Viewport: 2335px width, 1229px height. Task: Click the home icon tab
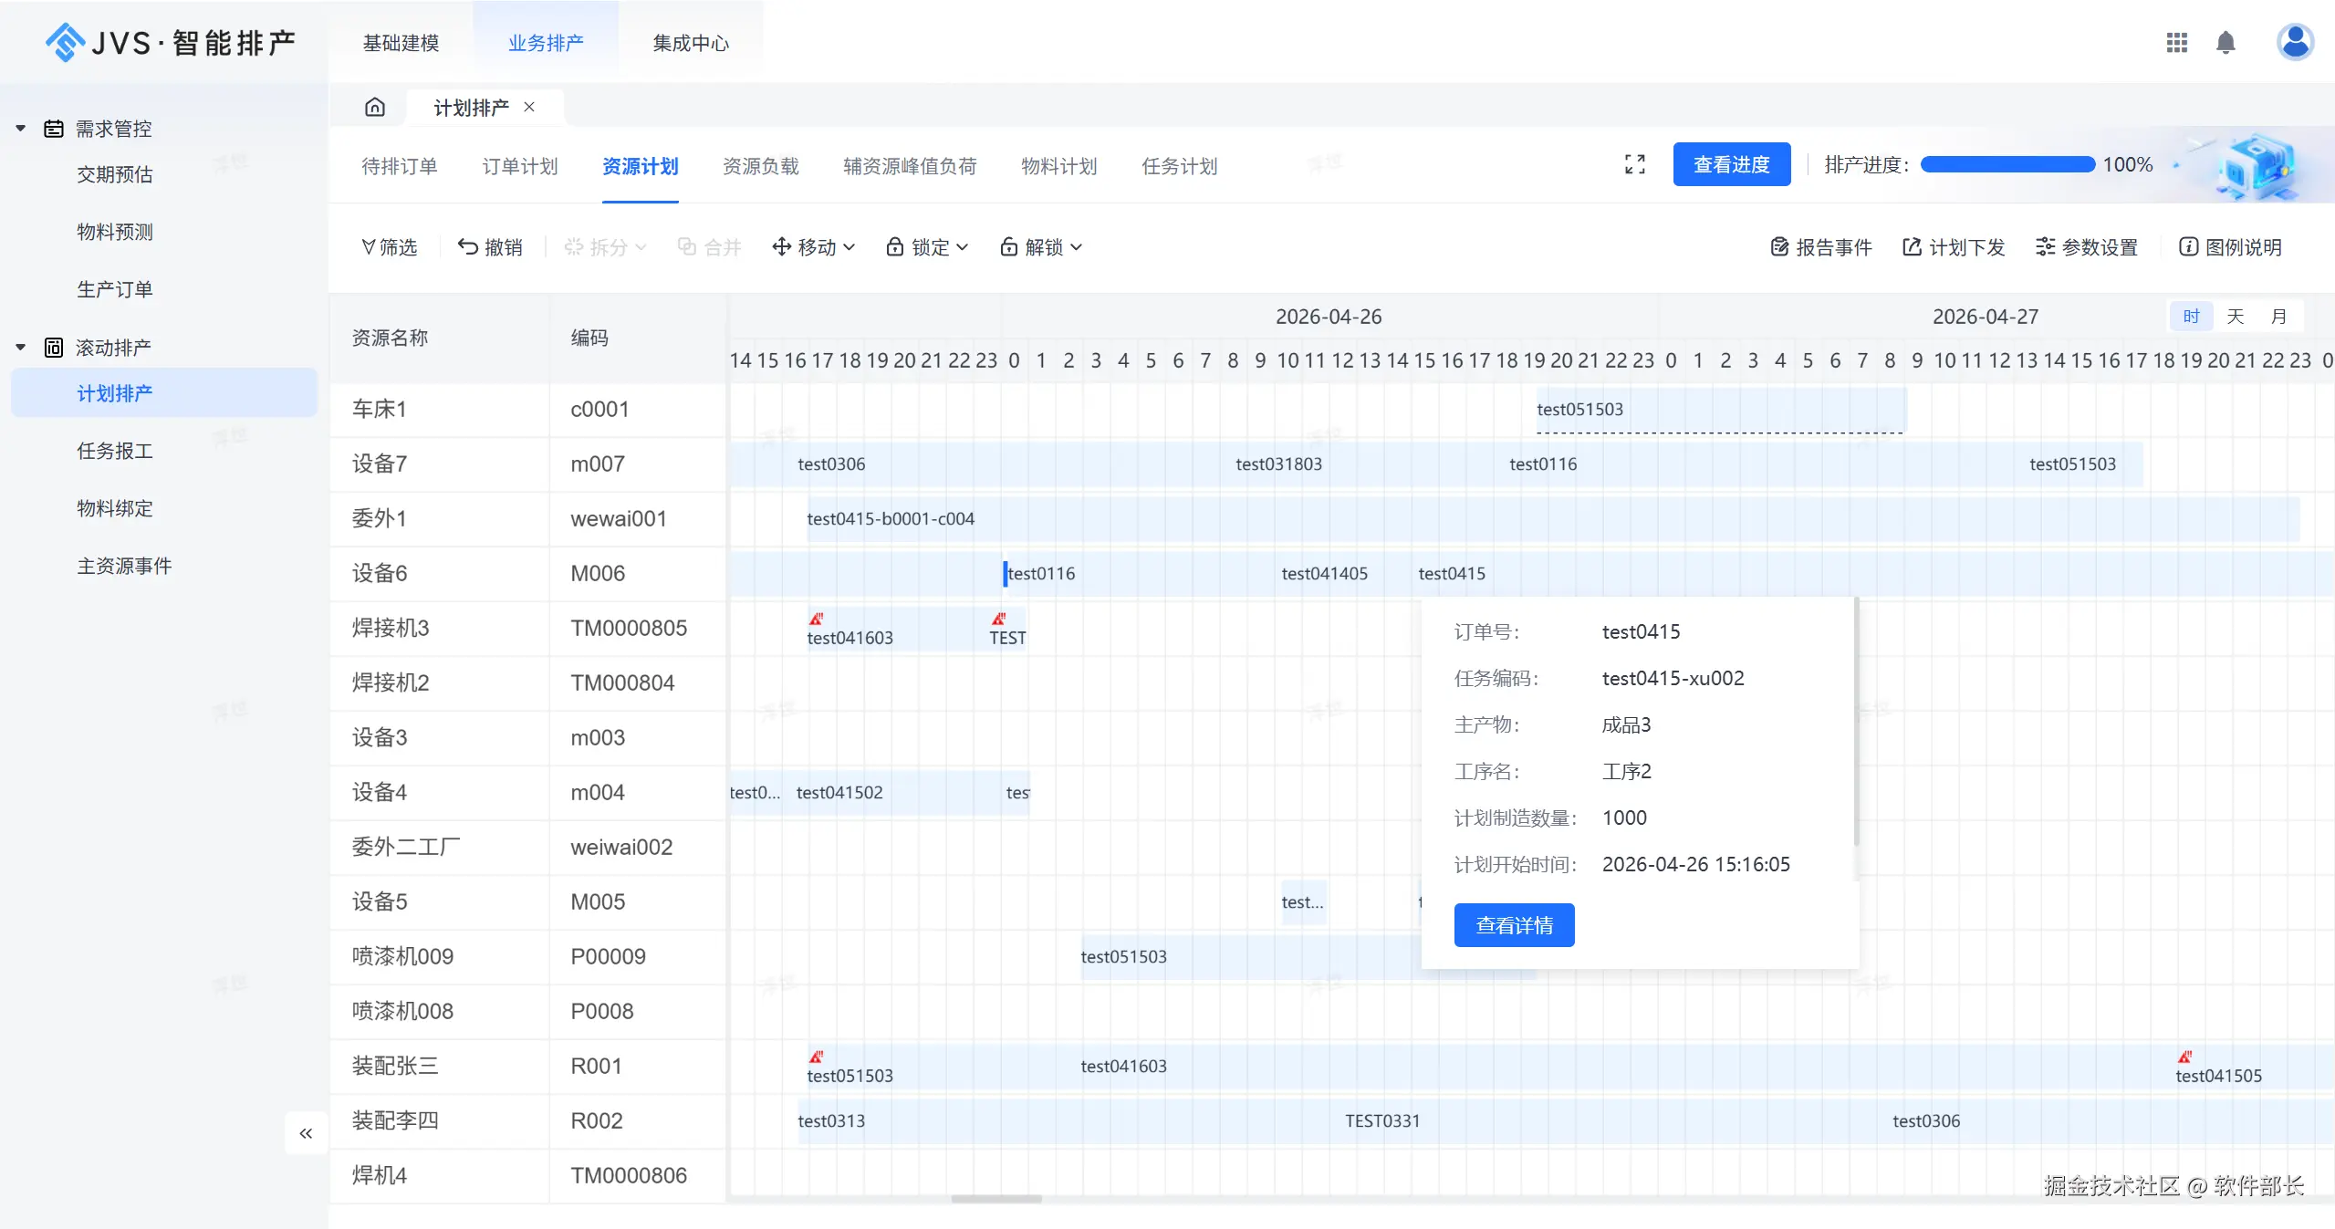point(374,108)
